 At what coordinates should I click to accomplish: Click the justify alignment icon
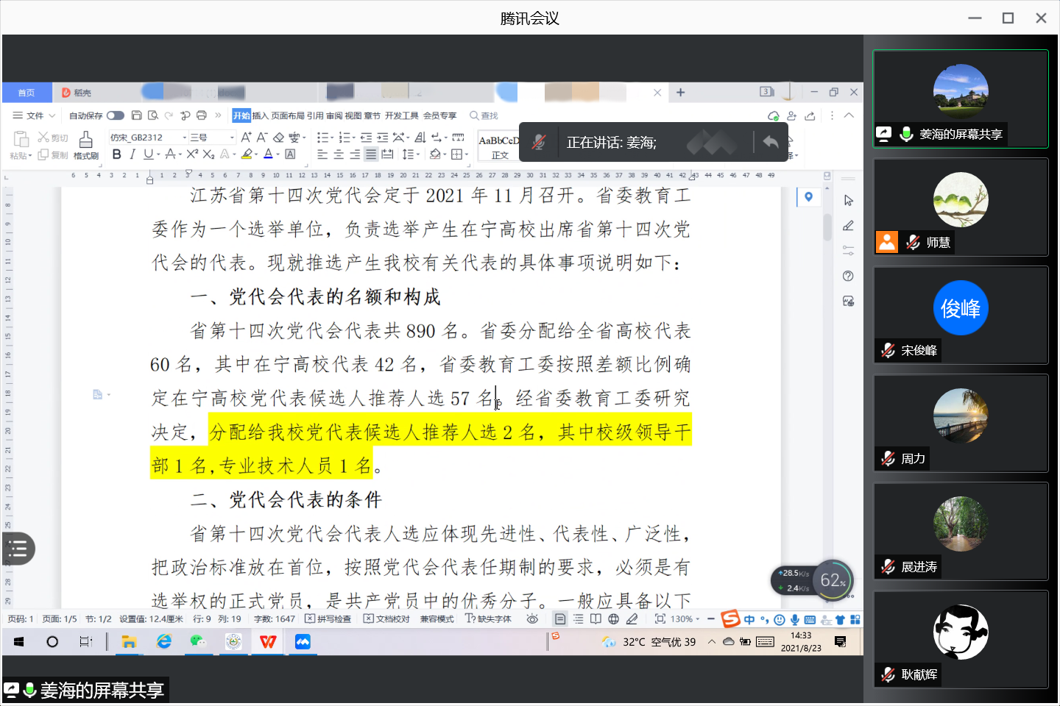pos(371,154)
